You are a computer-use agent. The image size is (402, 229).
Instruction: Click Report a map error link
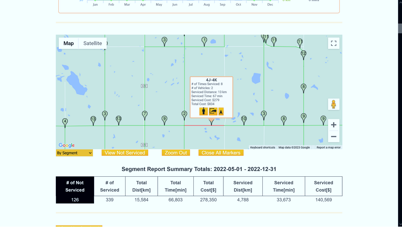[328, 148]
